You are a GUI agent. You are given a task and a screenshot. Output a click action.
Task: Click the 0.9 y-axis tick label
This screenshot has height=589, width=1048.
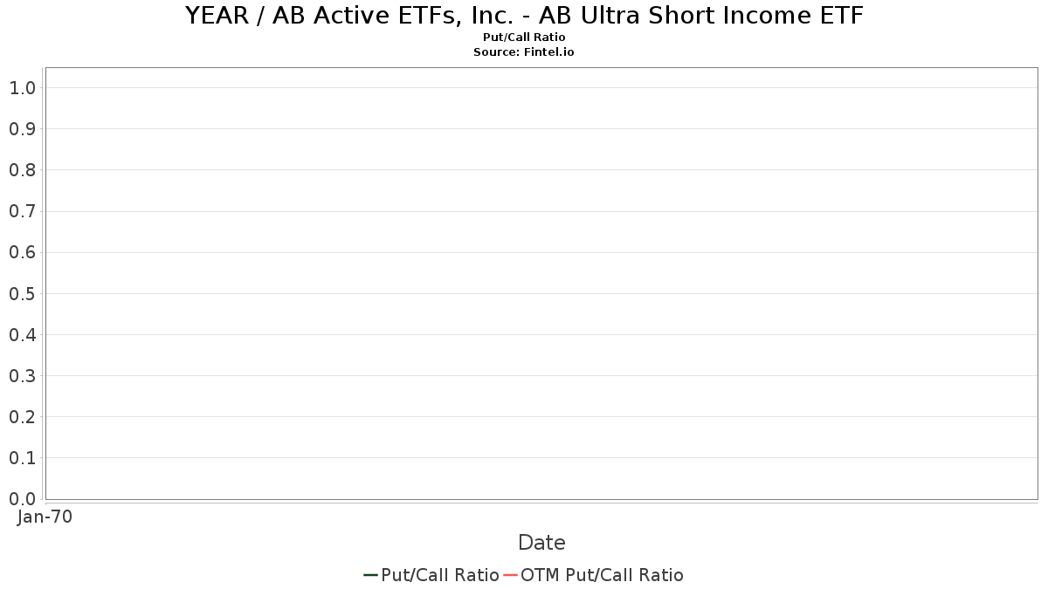23,129
